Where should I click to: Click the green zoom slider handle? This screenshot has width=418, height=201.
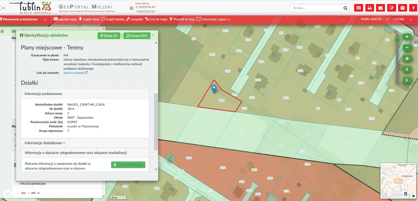point(397,40)
